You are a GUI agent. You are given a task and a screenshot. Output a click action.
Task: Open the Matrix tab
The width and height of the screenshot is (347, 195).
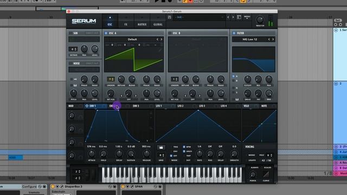tap(142, 21)
